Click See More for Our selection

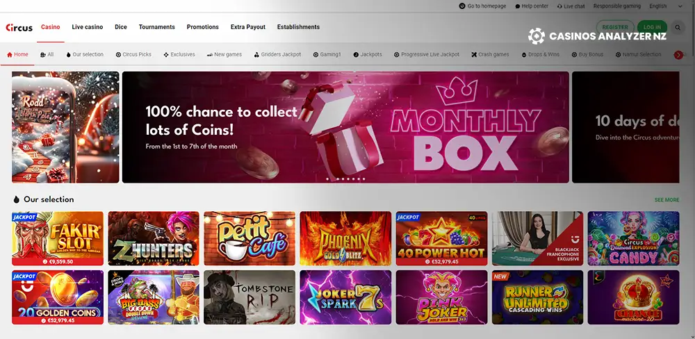667,200
